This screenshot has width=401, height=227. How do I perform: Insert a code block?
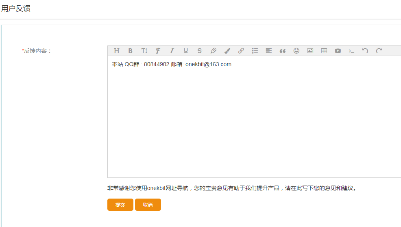click(x=351, y=51)
